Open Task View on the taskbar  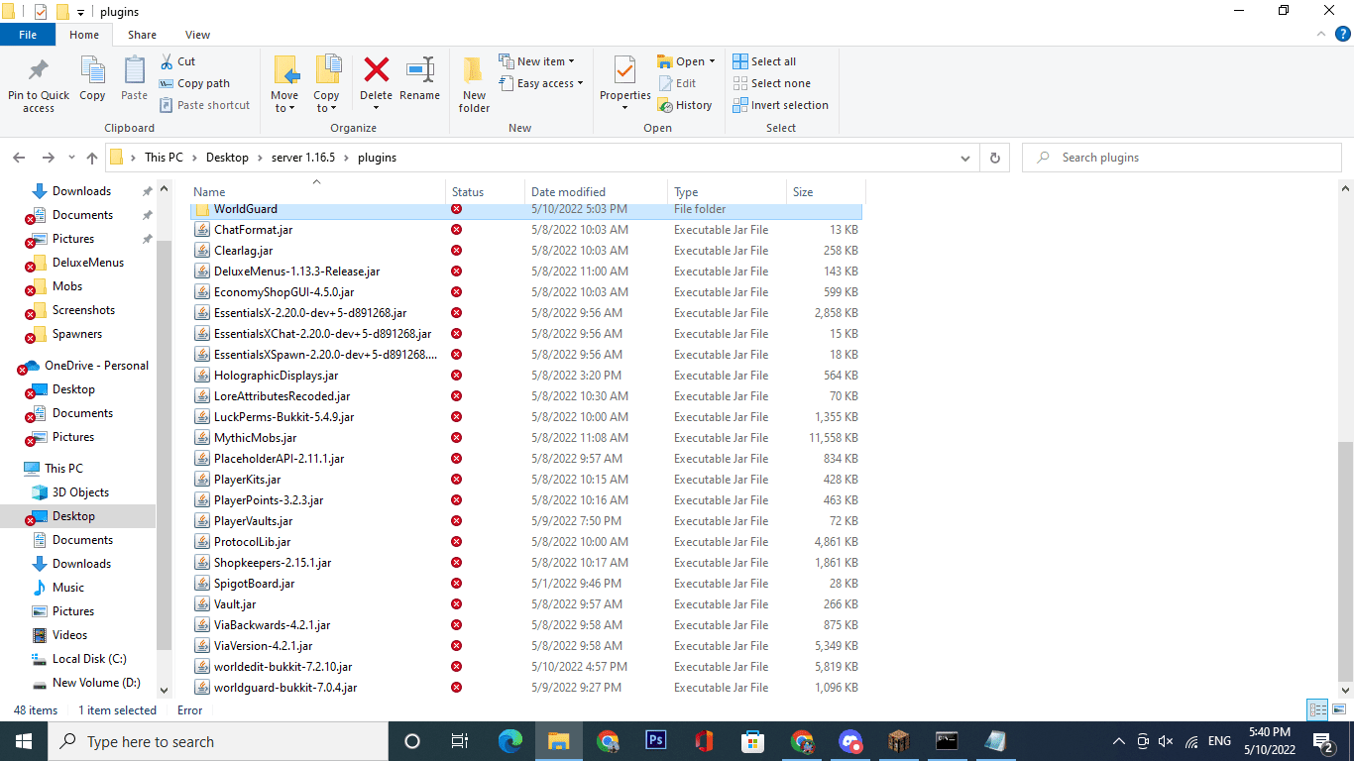[x=460, y=741]
